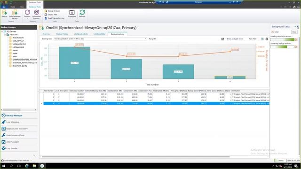Select the master database in tree
The height and width of the screenshot is (169, 301).
pyautogui.click(x=15, y=50)
